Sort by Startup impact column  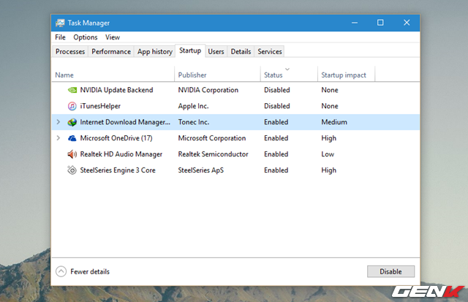click(343, 75)
